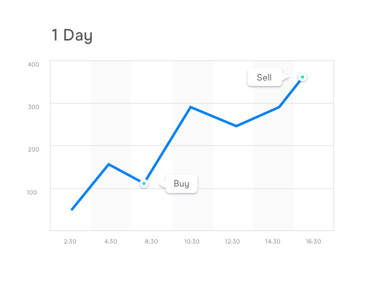The image size is (375, 283).
Task: Click the 8:30 time axis label
Action: coord(151,241)
